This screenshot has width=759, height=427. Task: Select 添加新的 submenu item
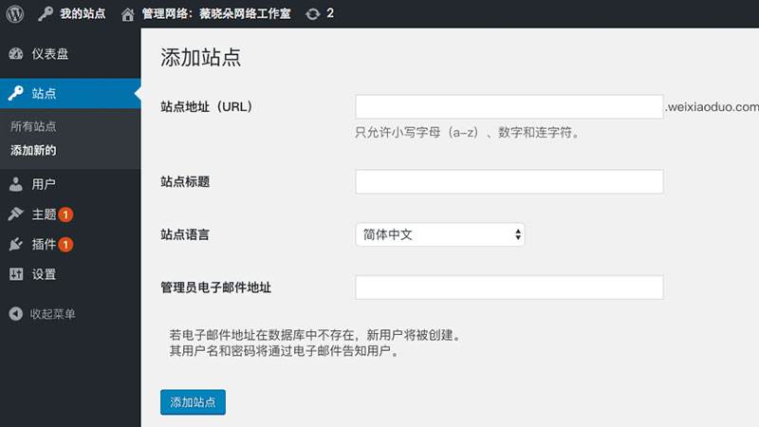[x=33, y=151]
